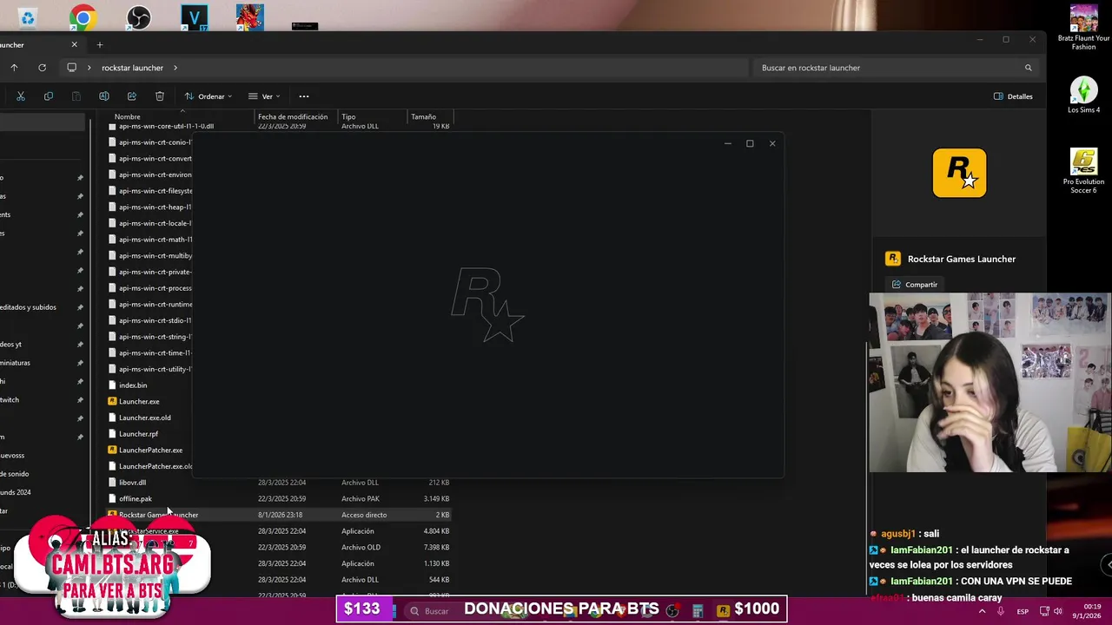Click the taskbar microphone tray icon
Screen dimensions: 1112x625
(x=1001, y=611)
